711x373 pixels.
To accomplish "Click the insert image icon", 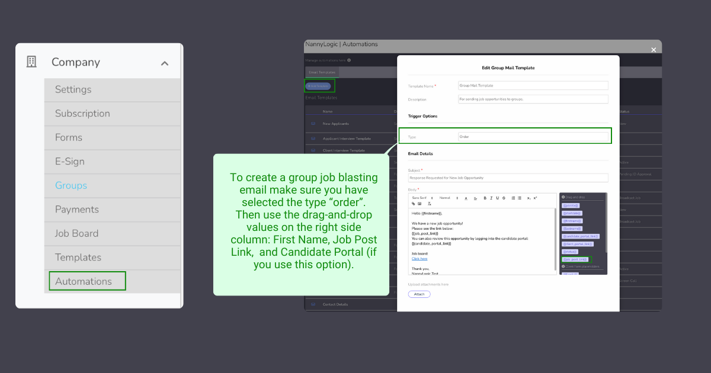I will click(x=419, y=204).
